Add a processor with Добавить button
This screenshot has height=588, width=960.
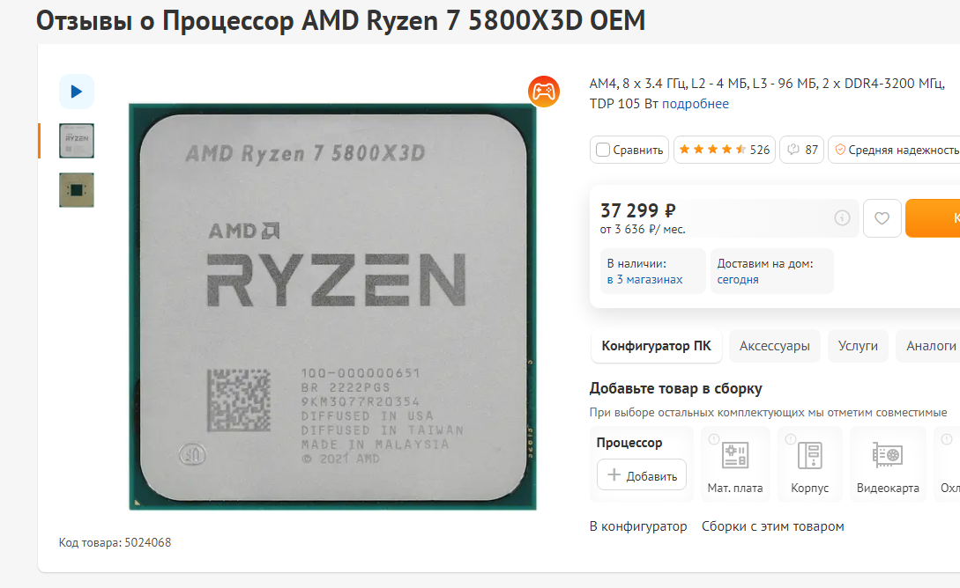642,475
